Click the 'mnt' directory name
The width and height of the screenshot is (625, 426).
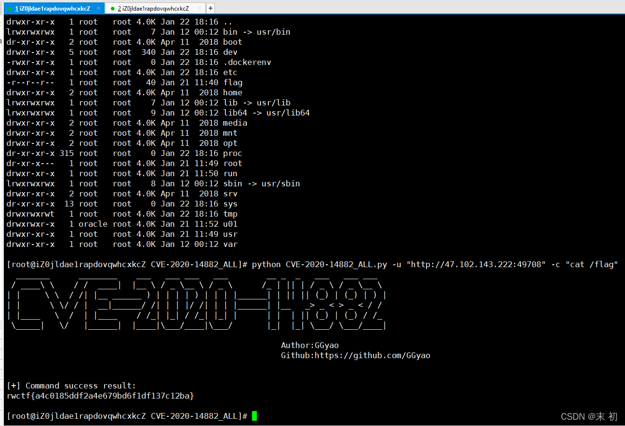click(x=230, y=133)
